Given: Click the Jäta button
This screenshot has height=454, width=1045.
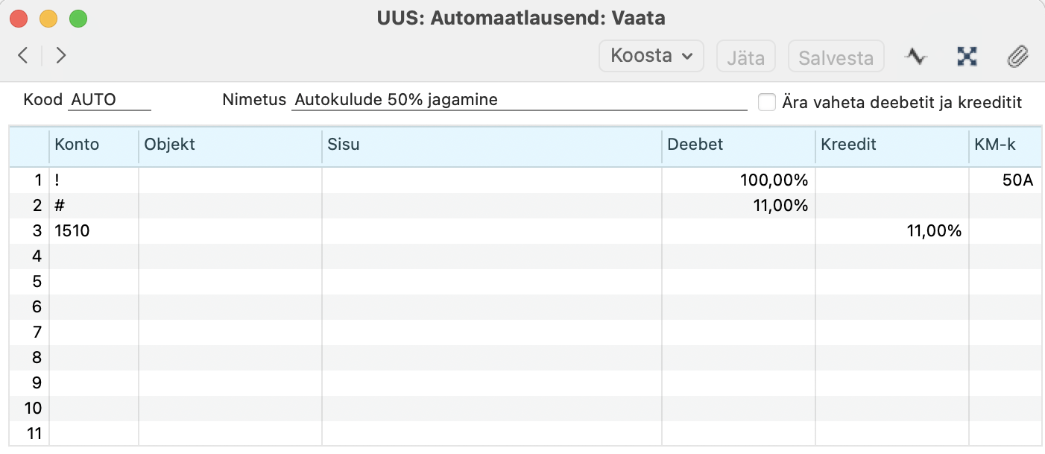Looking at the screenshot, I should (x=746, y=57).
